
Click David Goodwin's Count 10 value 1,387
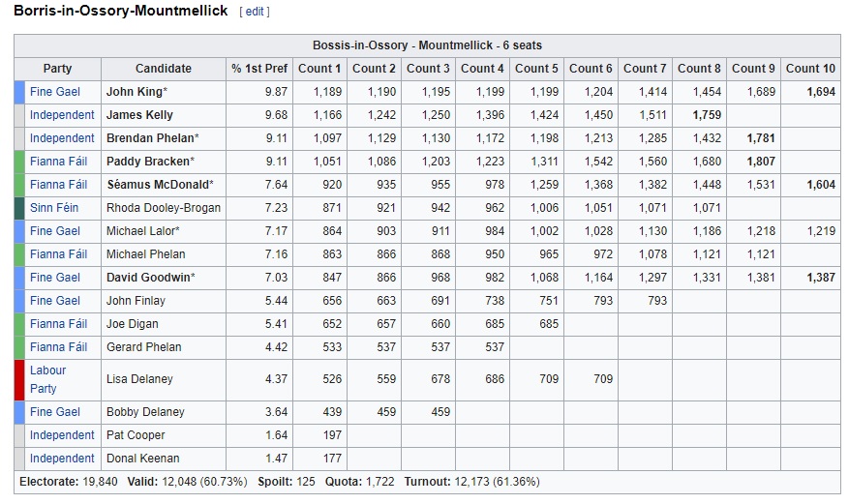(821, 278)
